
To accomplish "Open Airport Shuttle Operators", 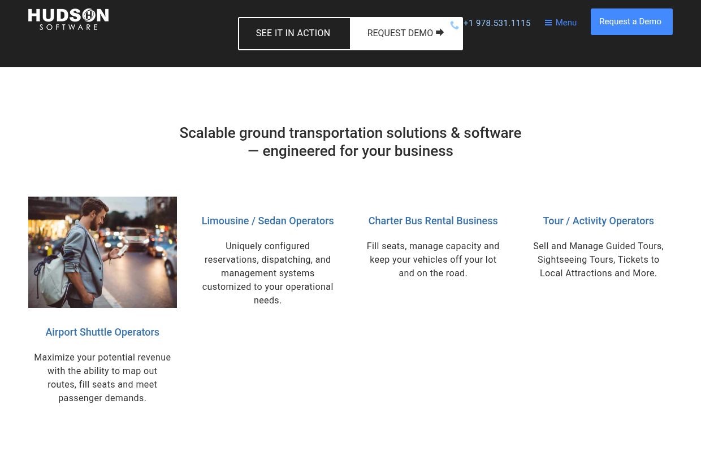I will click(102, 332).
